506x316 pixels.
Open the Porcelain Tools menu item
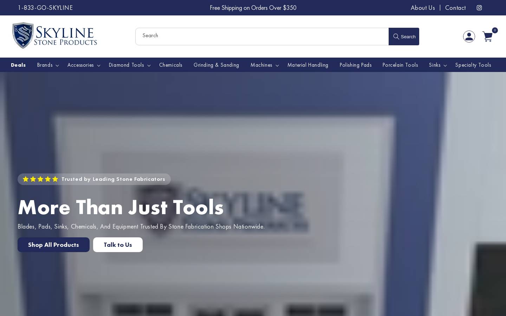point(400,65)
